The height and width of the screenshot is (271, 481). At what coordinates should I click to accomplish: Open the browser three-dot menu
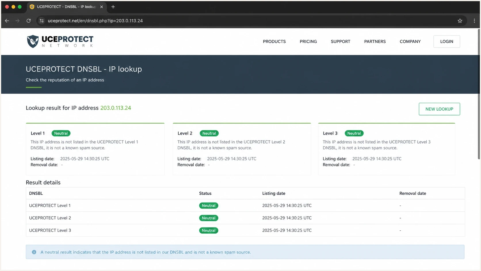[474, 21]
